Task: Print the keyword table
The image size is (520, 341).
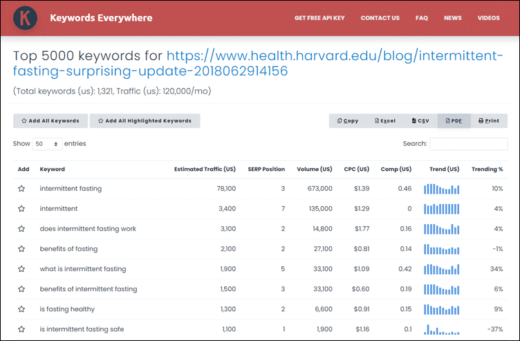Action: pyautogui.click(x=489, y=121)
